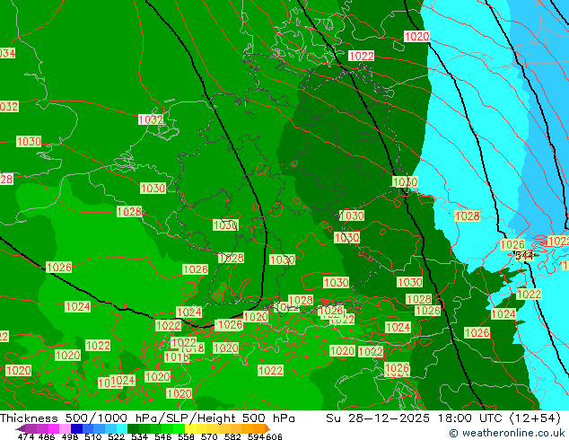The width and height of the screenshot is (569, 440).
Task: Click the orange arrow at legend's right end
Action: click(267, 428)
